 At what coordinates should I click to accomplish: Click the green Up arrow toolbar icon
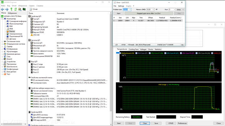(11, 9)
